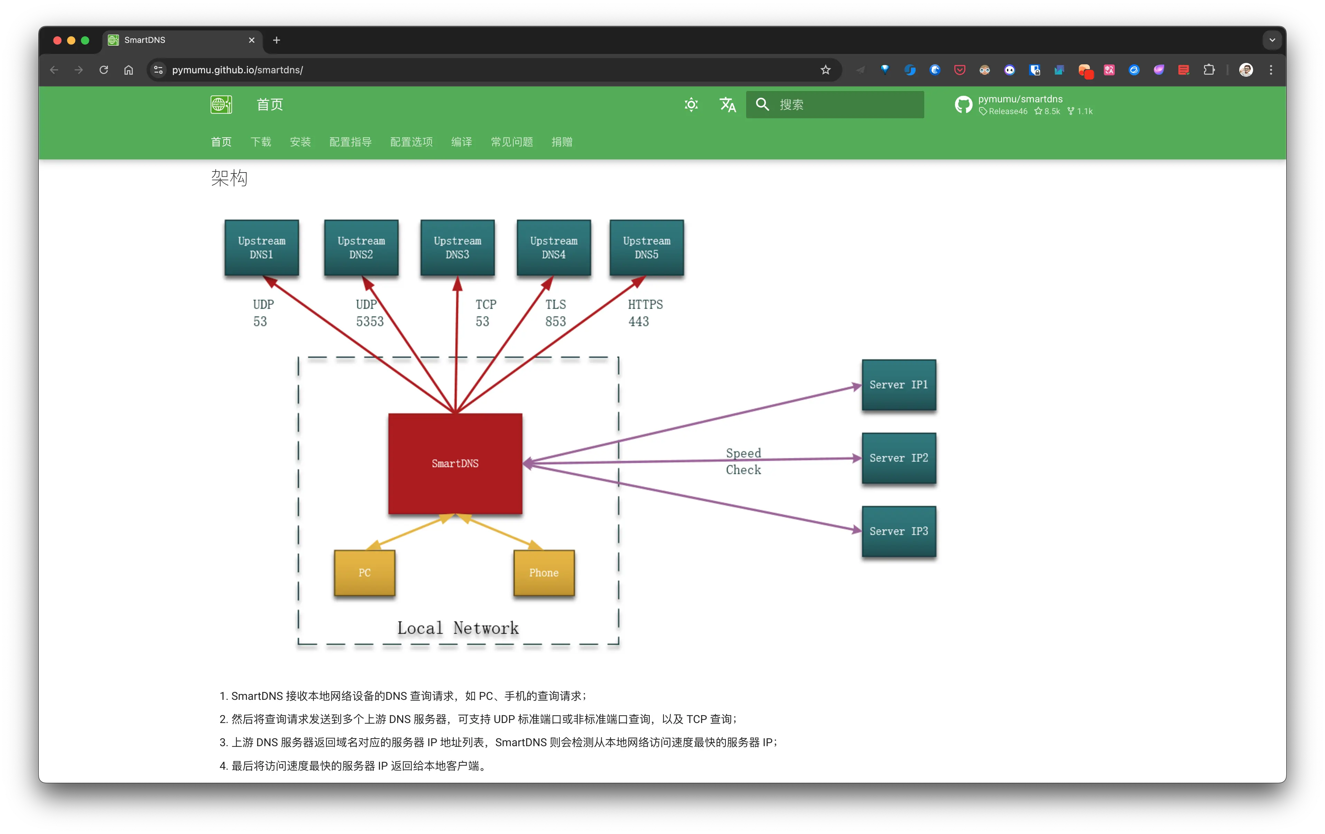Open the Chrome three-dot menu
This screenshot has width=1325, height=834.
[x=1271, y=70]
